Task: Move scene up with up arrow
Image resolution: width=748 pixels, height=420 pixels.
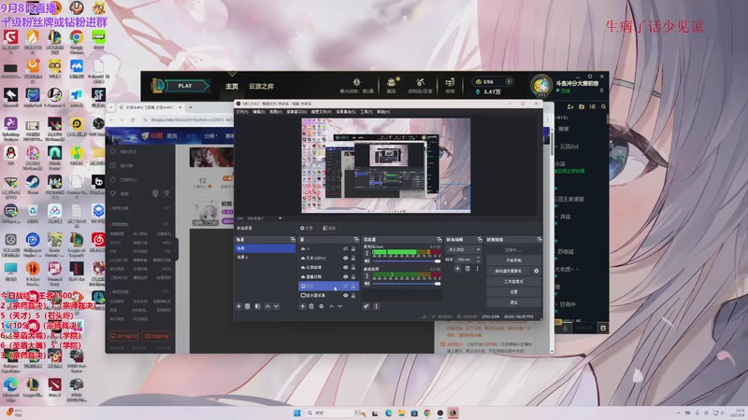Action: 267,306
